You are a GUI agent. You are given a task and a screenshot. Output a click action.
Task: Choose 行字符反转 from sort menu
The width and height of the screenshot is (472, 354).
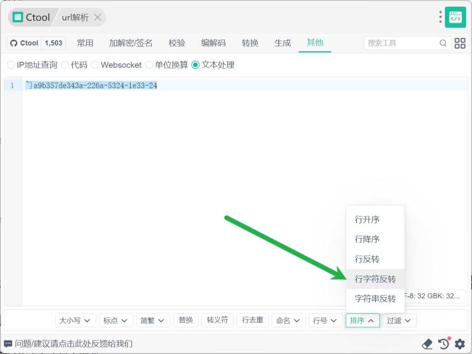(x=375, y=279)
